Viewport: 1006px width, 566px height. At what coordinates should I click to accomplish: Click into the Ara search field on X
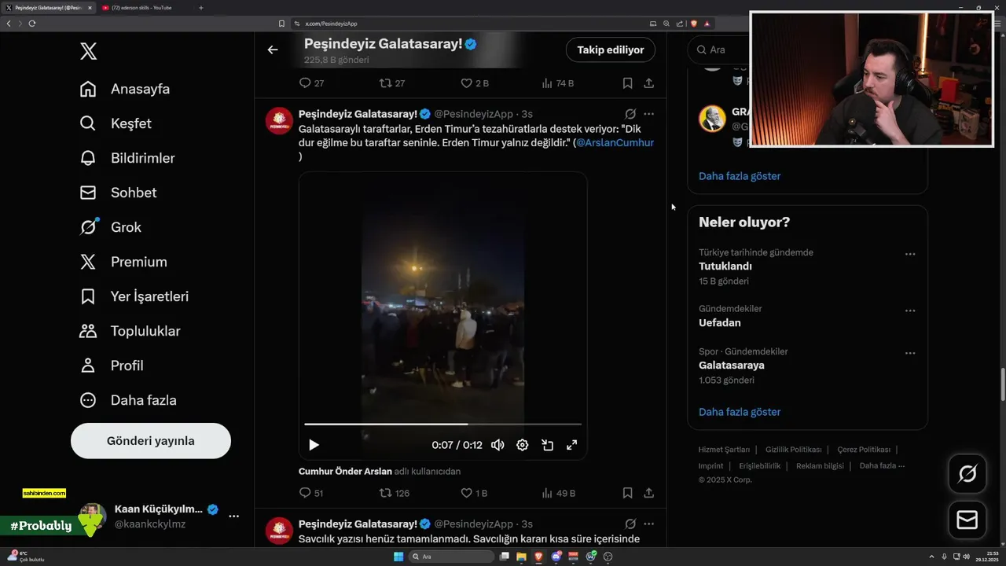pyautogui.click(x=718, y=50)
